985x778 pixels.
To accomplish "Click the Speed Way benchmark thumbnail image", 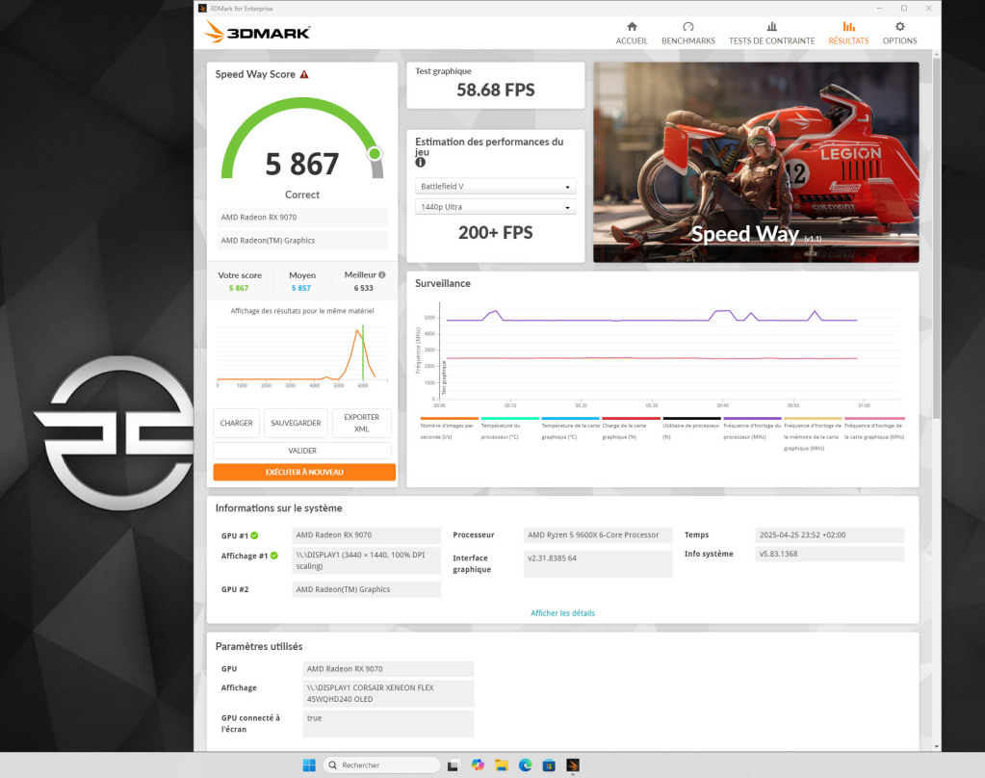I will (756, 162).
